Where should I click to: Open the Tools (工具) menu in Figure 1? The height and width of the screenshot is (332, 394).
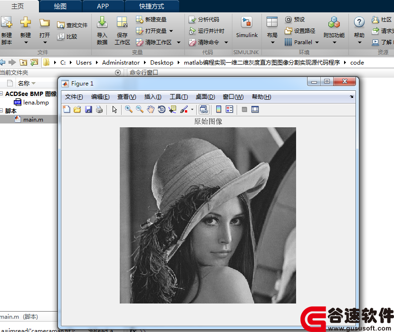tap(179, 97)
